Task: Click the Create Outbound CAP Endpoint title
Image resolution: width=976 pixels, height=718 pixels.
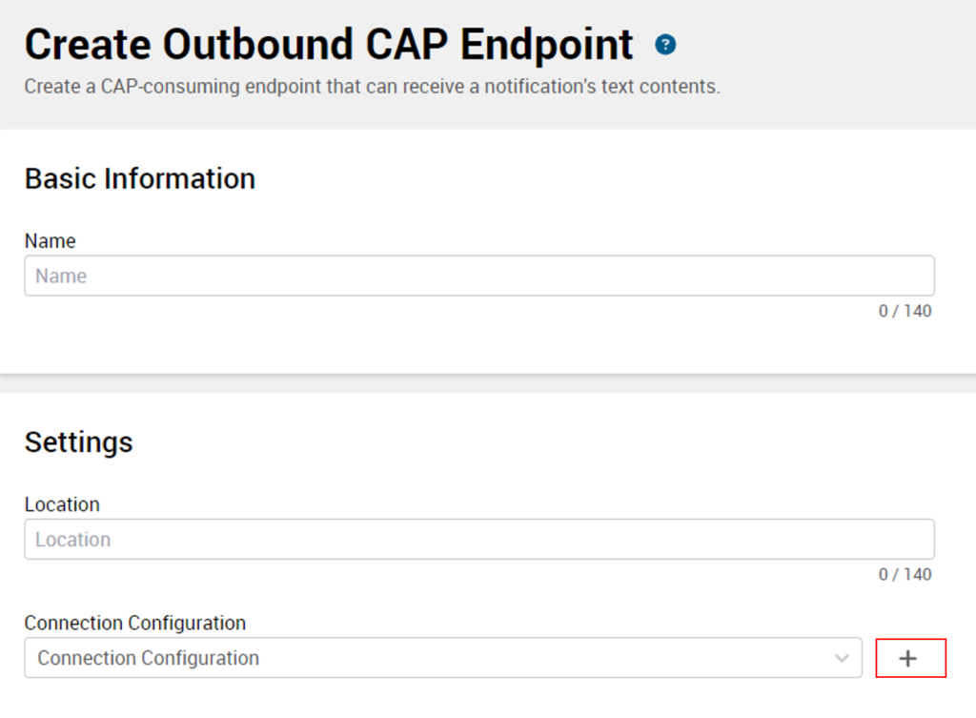Action: click(x=329, y=45)
